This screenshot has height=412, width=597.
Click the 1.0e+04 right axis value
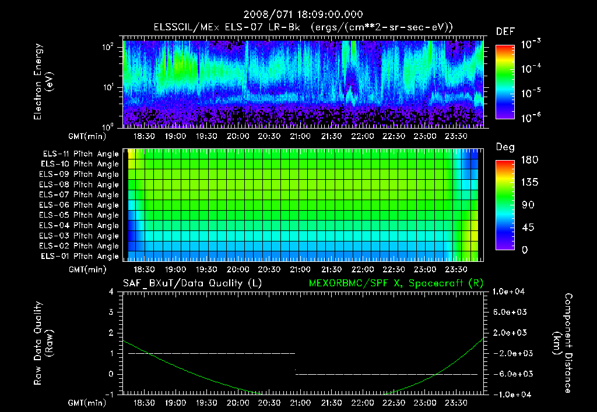point(508,292)
